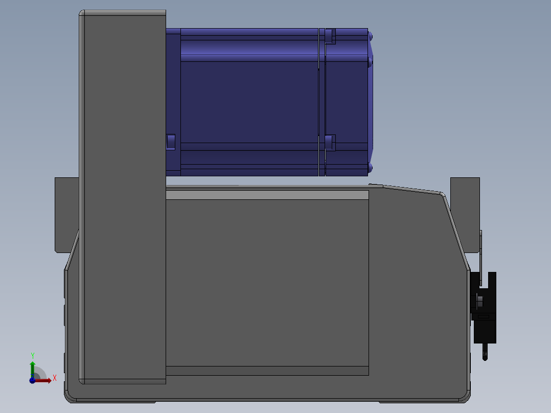The width and height of the screenshot is (551, 413).
Task: Select the light gray strip atop the inner panel
Action: tap(267, 195)
